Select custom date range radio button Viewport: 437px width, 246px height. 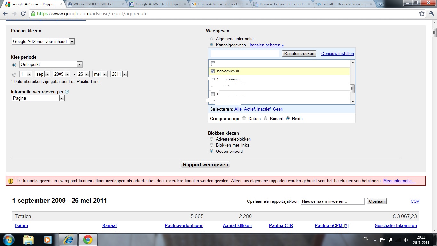coord(14,74)
